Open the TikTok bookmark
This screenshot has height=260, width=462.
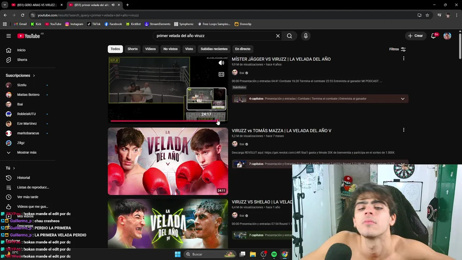tap(94, 24)
